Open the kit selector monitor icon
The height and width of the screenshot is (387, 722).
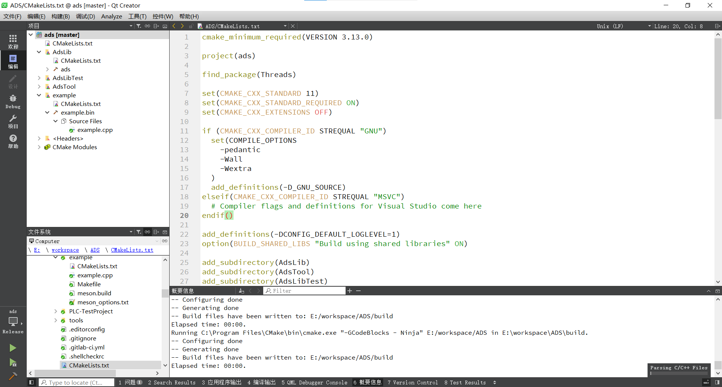(13, 322)
